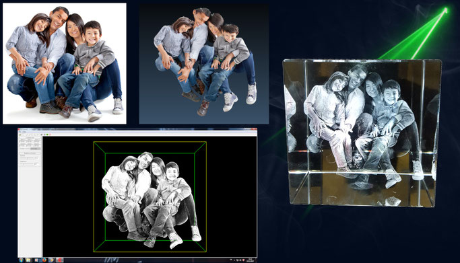
Task: Click the red outlined icon in app toolbar
Action: (x=50, y=135)
